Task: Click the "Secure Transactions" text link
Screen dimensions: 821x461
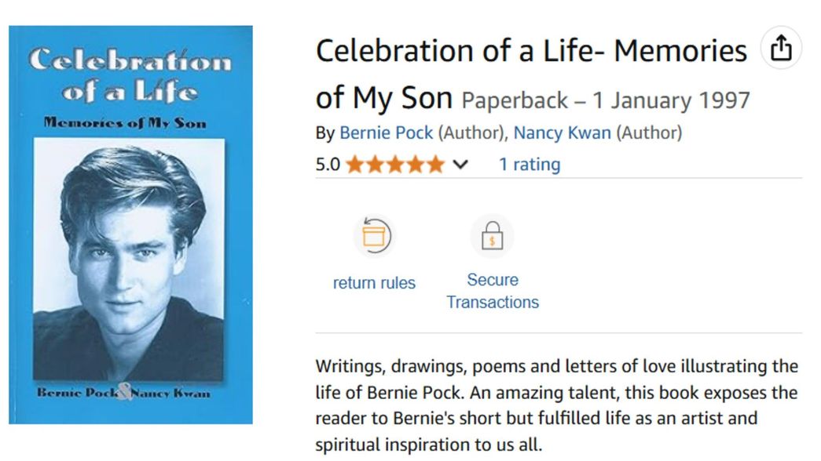Action: (493, 291)
